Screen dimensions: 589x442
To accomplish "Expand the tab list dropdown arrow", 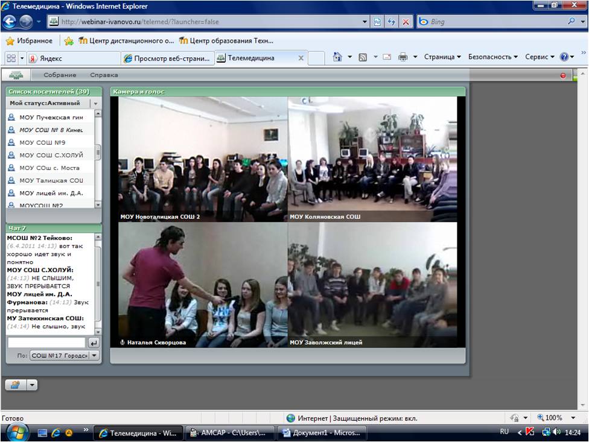I will 22,58.
